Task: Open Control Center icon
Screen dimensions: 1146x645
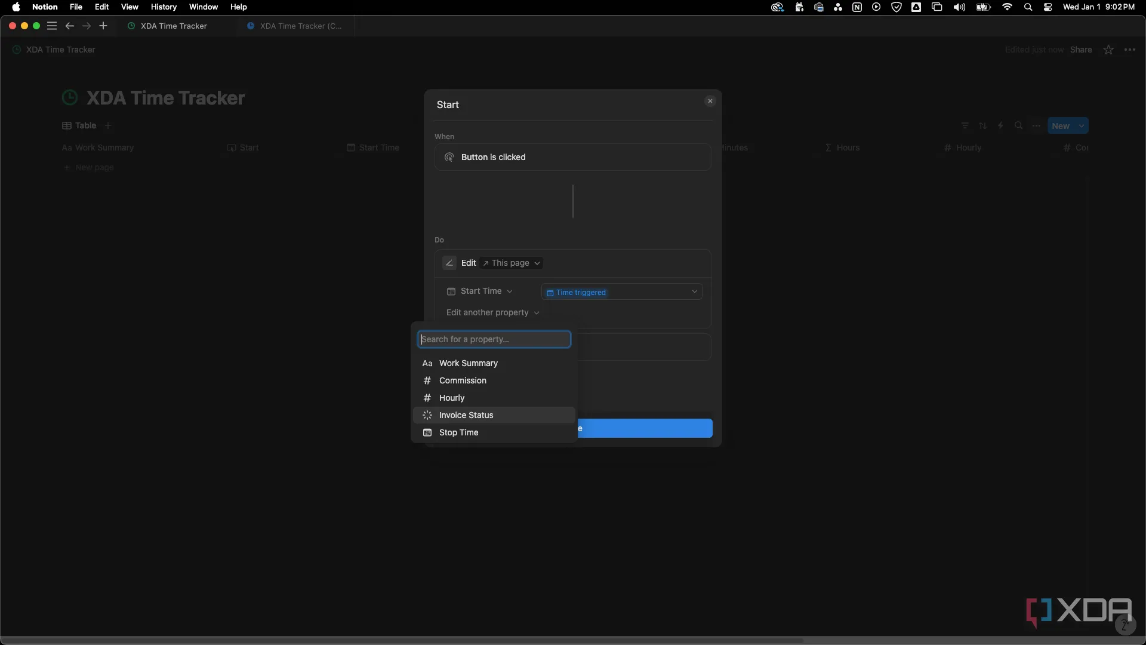Action: click(1048, 7)
